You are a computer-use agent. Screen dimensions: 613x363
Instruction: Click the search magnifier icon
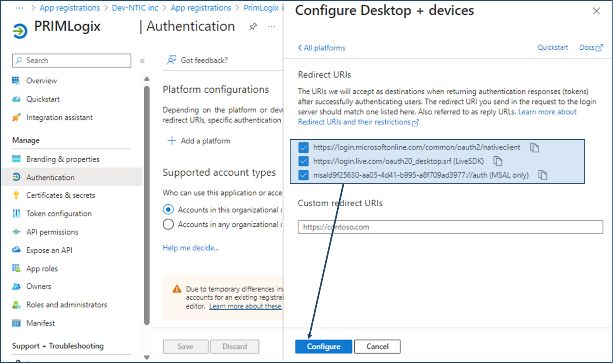click(x=19, y=60)
